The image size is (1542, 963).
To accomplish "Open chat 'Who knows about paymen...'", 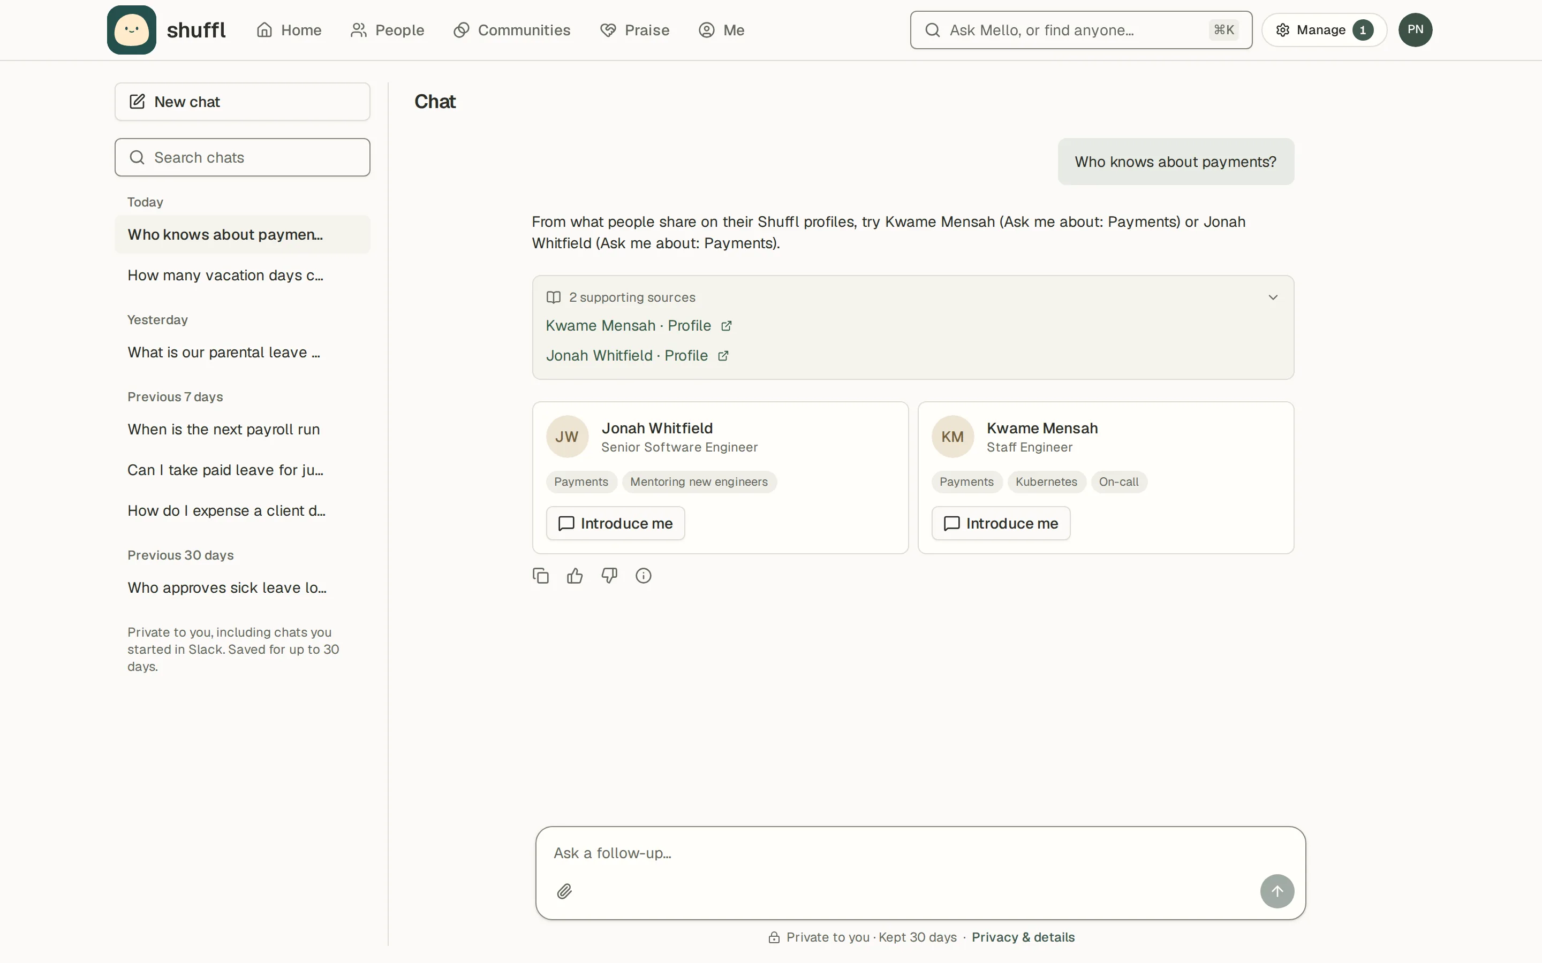I will pyautogui.click(x=242, y=234).
